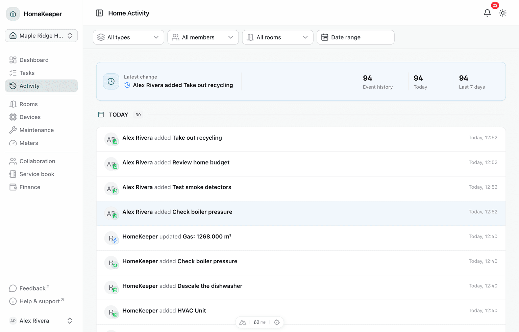Open Help & support link
Viewport: 519px width, 332px height.
coord(42,301)
